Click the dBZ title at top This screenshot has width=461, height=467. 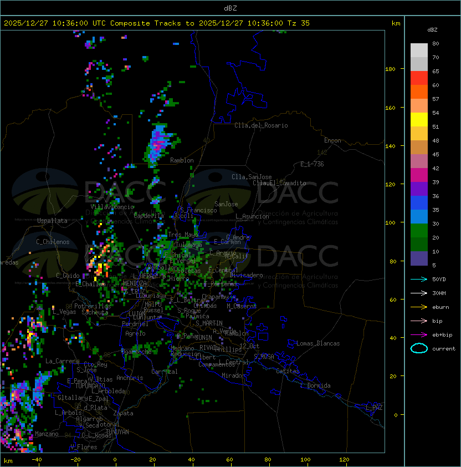(230, 8)
